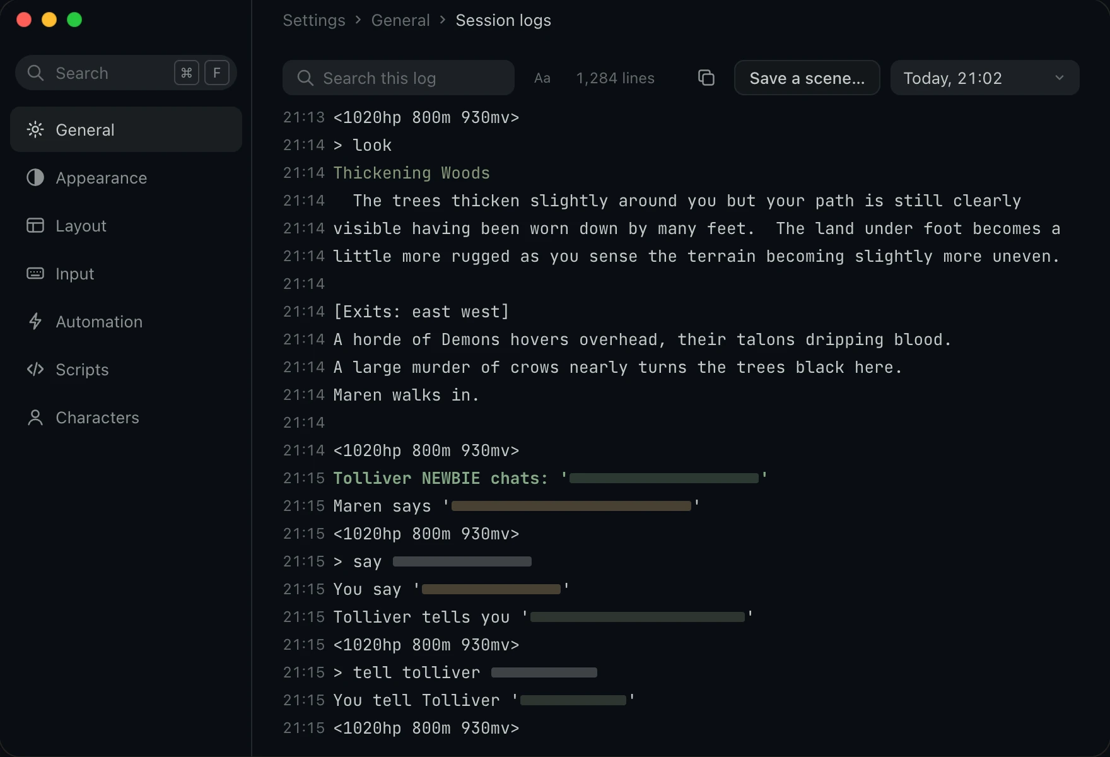
Task: Click the horde of Demons log line
Action: tap(642, 339)
